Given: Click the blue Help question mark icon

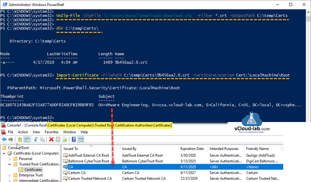Looking at the screenshot, I should click(74, 139).
